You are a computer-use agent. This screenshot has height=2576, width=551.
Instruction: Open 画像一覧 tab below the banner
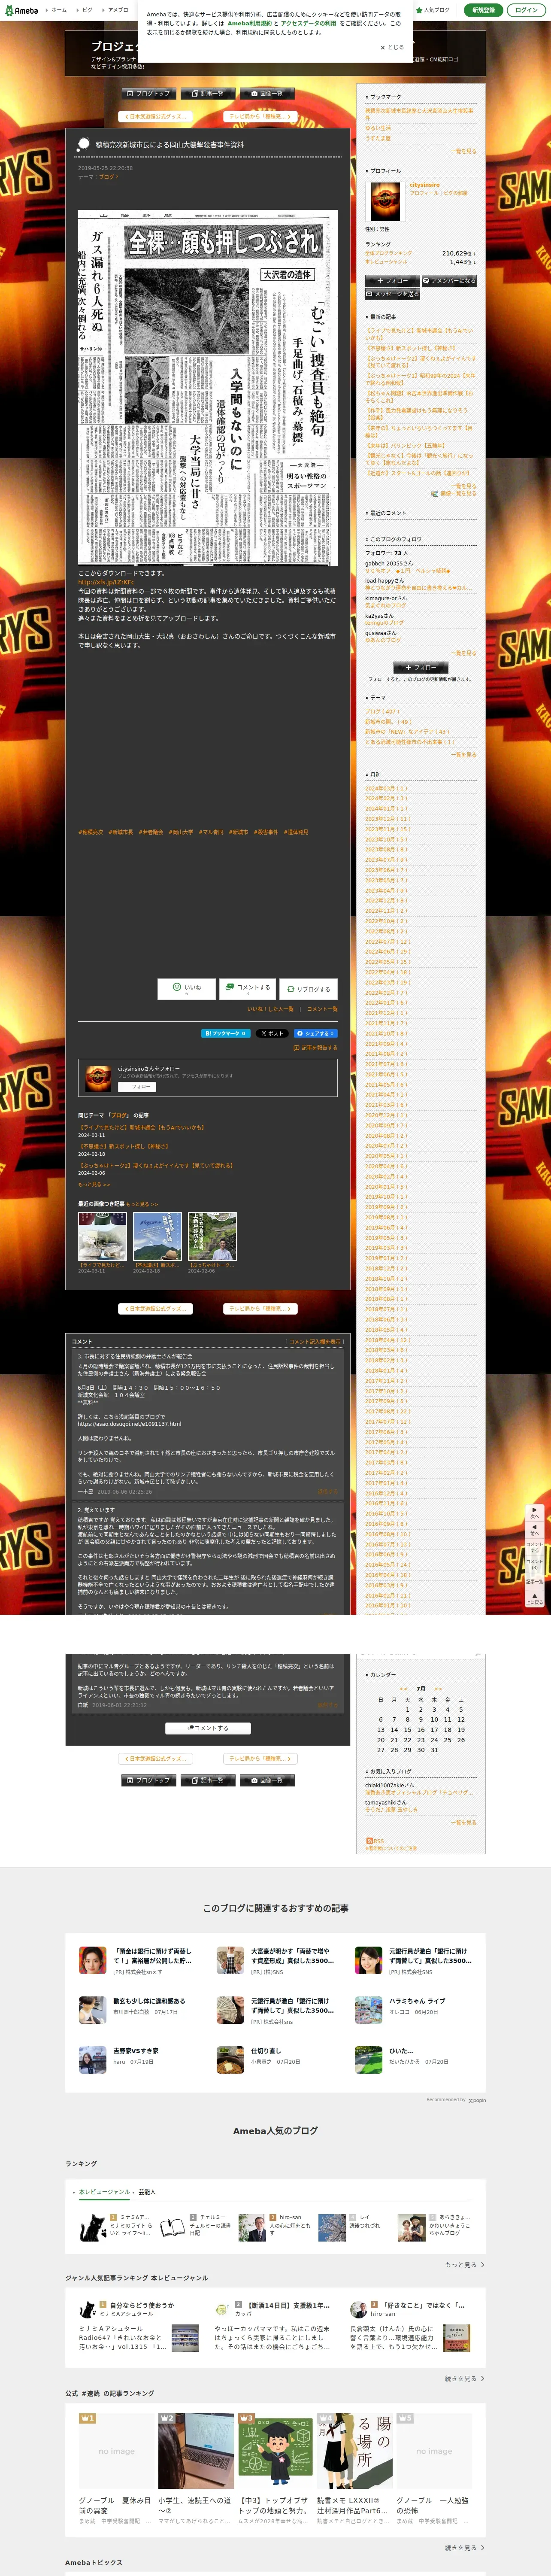(267, 93)
